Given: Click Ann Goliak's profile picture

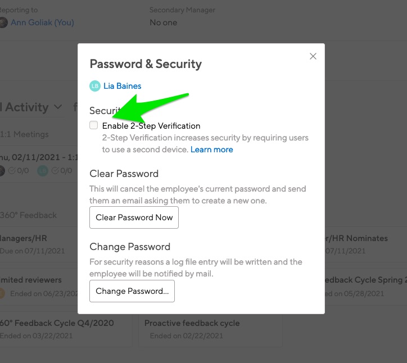Looking at the screenshot, I should coord(3,22).
